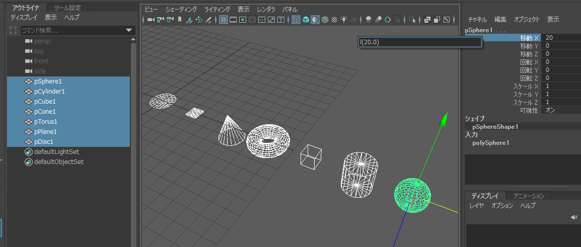
Task: Click the コマンド検索 search field
Action: coord(72,30)
